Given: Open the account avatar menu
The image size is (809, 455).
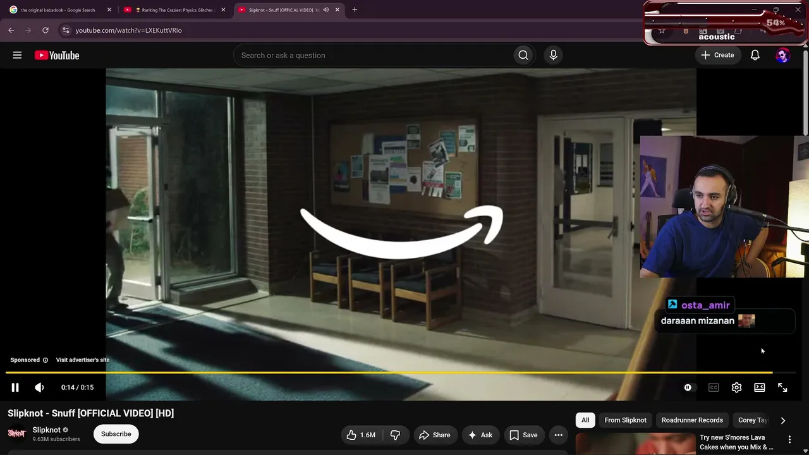Looking at the screenshot, I should 782,56.
